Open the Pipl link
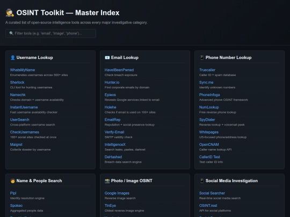 13,193
